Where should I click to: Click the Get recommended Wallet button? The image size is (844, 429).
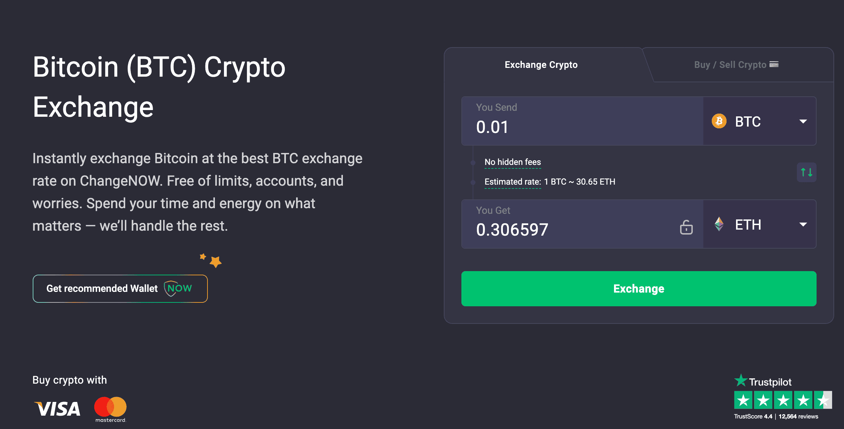pyautogui.click(x=120, y=289)
